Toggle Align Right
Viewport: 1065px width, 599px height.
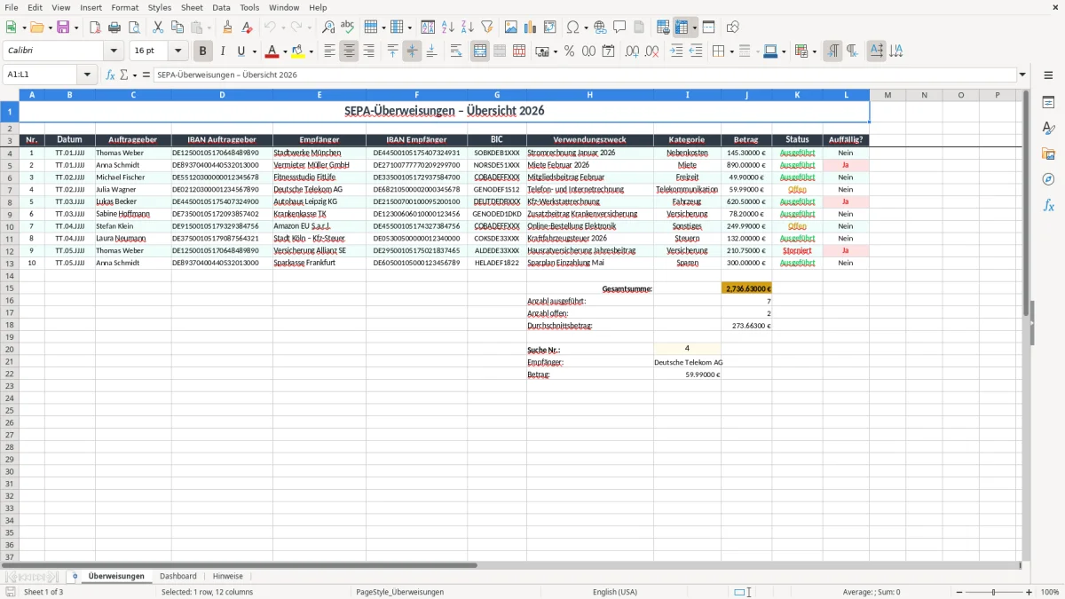(x=368, y=51)
